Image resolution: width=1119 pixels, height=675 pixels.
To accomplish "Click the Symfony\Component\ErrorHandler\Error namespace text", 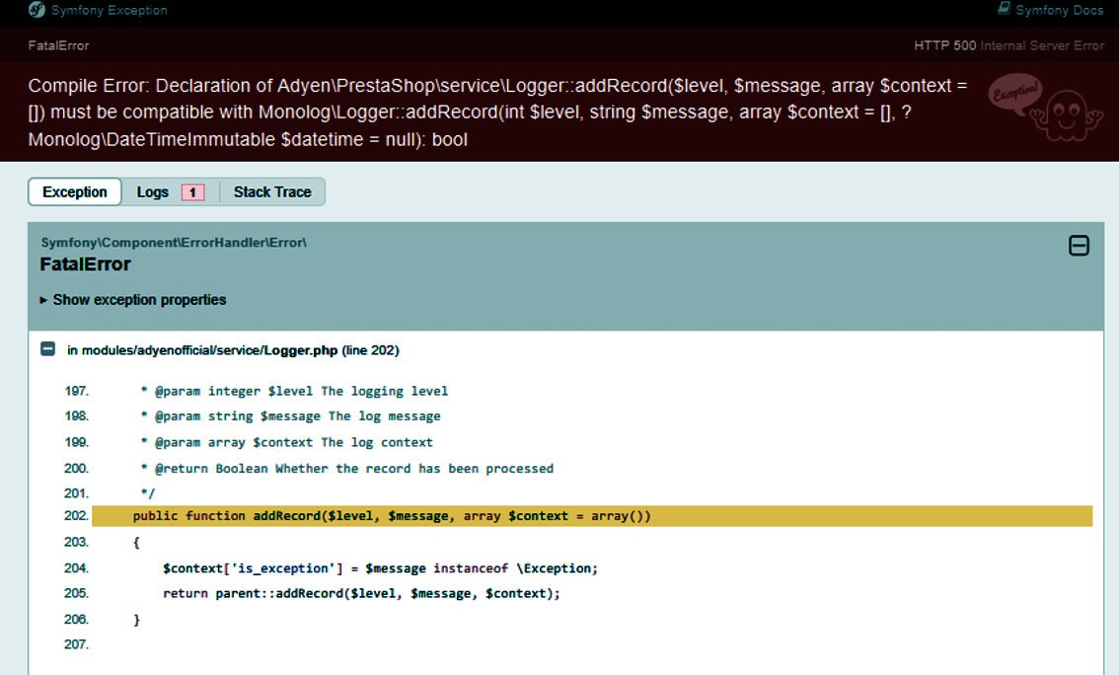I will 174,243.
